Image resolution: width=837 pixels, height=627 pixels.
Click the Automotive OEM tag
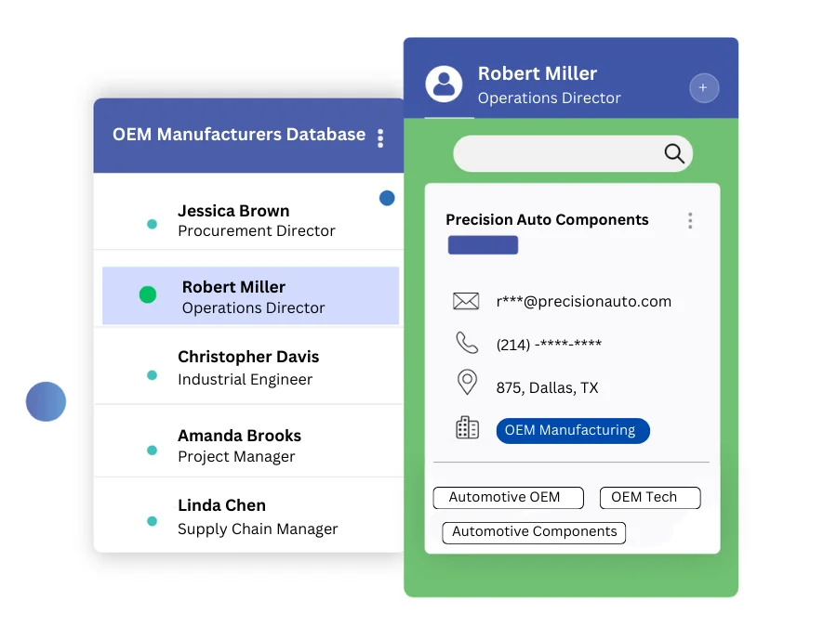[508, 498]
